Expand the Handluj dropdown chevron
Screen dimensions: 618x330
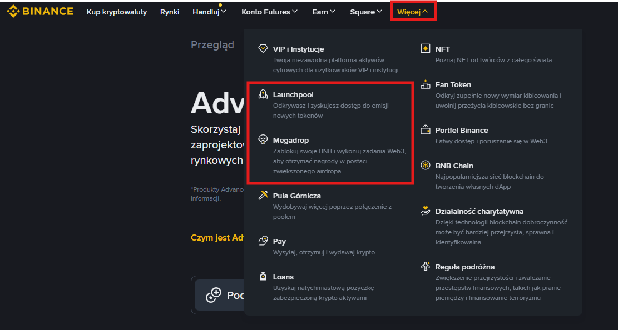pos(224,12)
